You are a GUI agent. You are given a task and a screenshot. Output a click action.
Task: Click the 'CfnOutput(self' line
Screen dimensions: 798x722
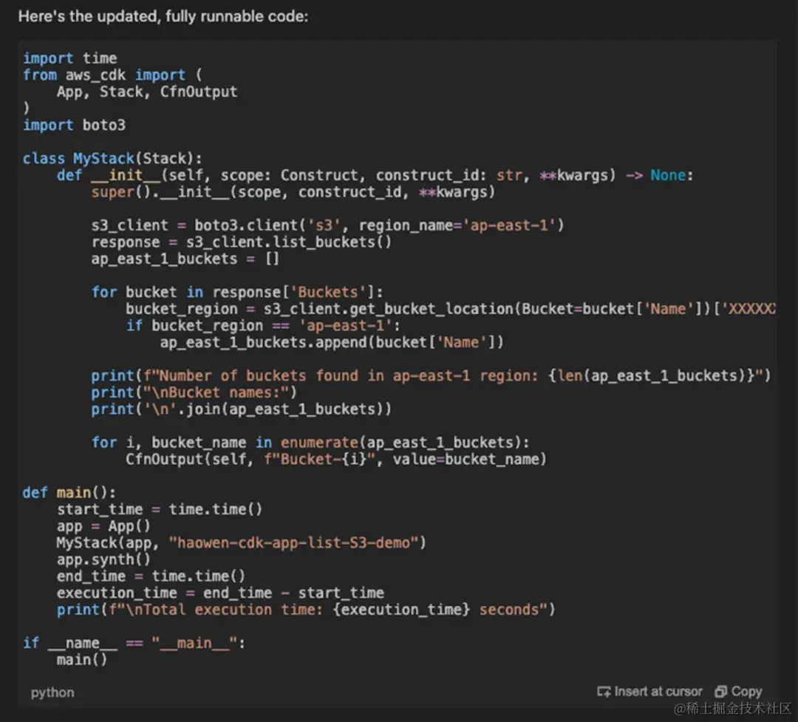(x=336, y=459)
